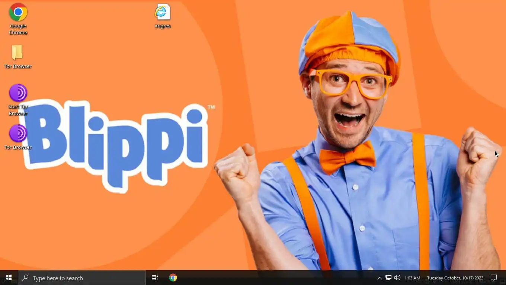Select the Tor Browser folder icon
Viewport: 506px width, 285px height.
pyautogui.click(x=17, y=57)
